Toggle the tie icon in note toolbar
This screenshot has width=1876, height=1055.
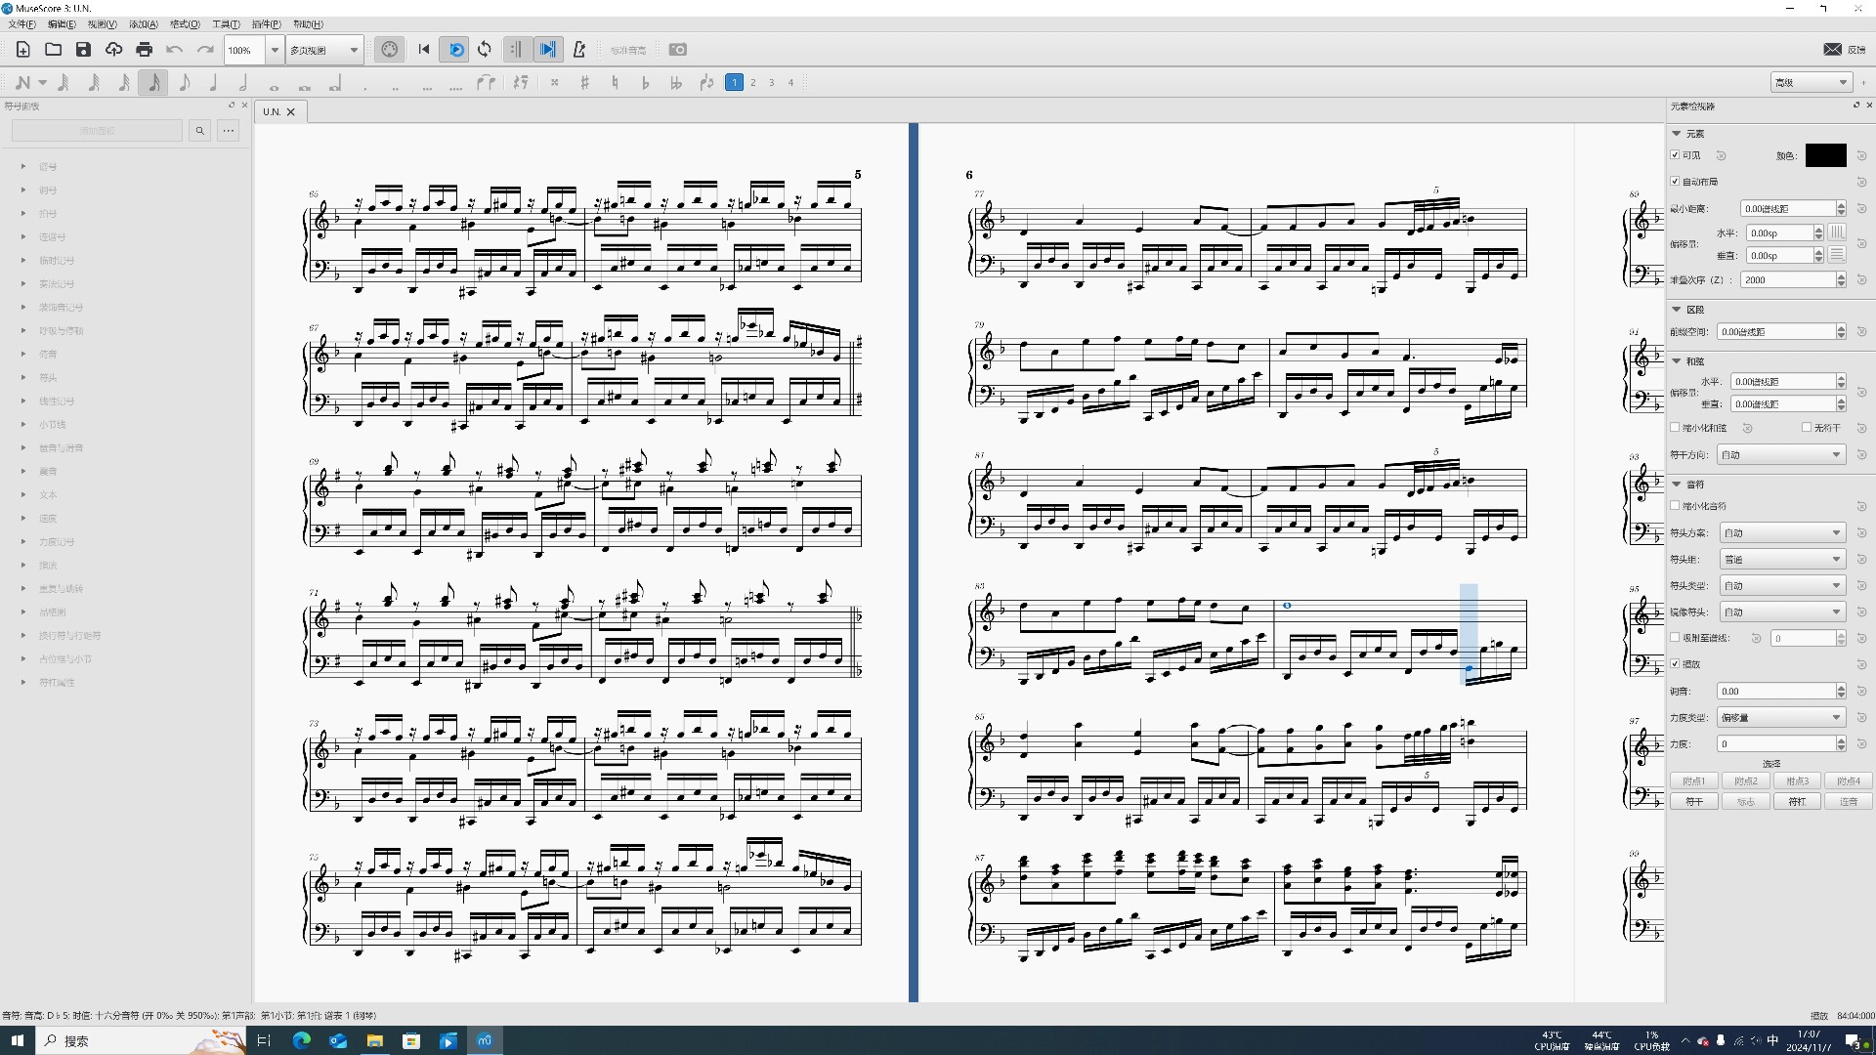click(x=486, y=83)
